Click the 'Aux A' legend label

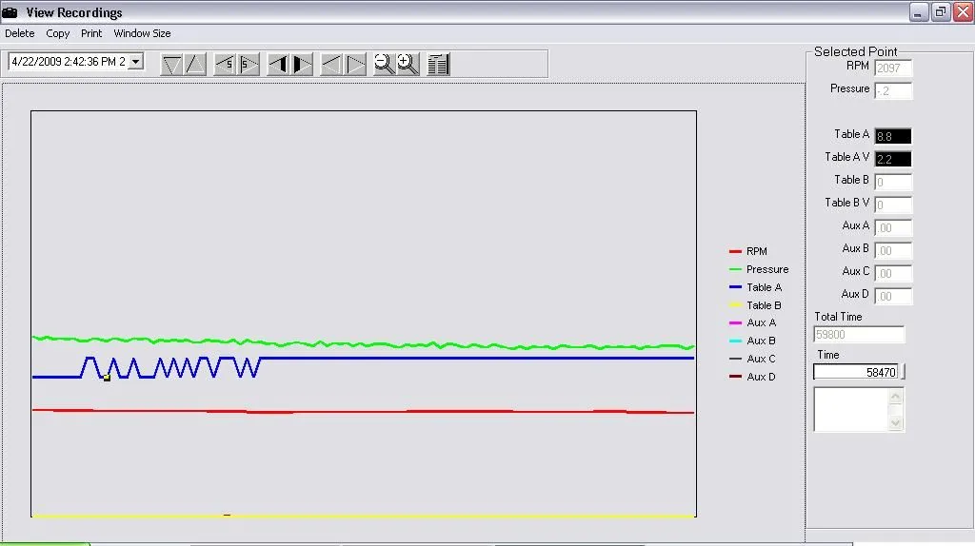[761, 323]
